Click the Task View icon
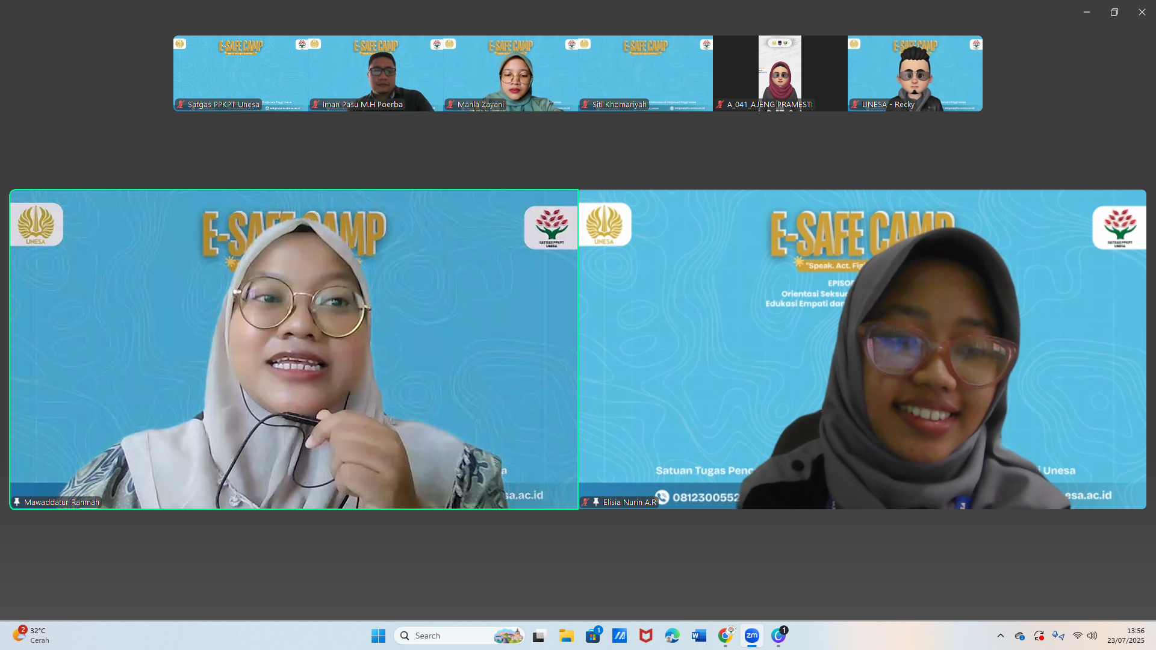The image size is (1156, 650). tap(539, 636)
